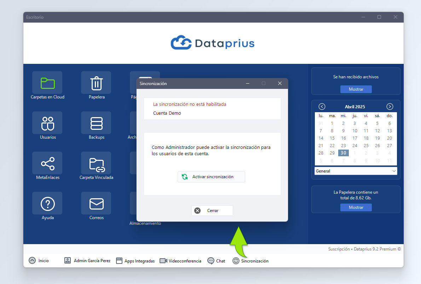The height and width of the screenshot is (284, 421).
Task: Select day 30 in calendar
Action: [344, 153]
